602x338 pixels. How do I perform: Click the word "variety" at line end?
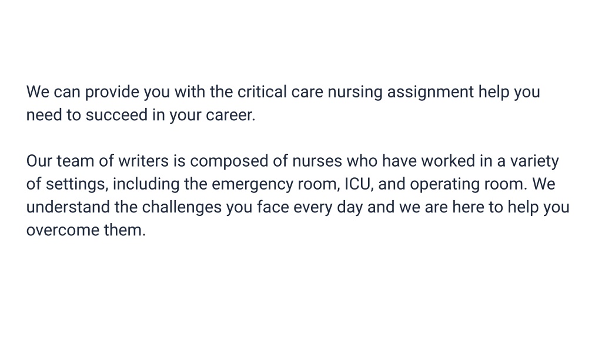coord(534,161)
